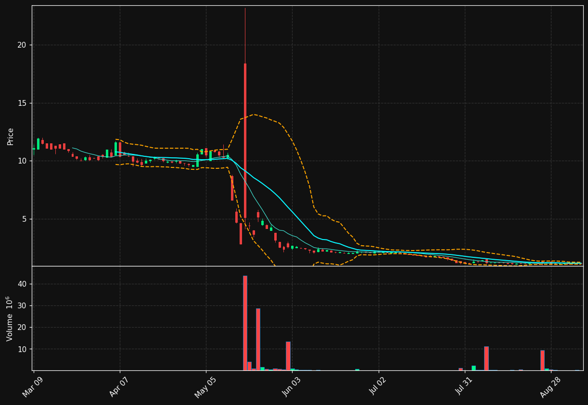
Task: Click the 'Mar 09' date label
Action: (34, 387)
